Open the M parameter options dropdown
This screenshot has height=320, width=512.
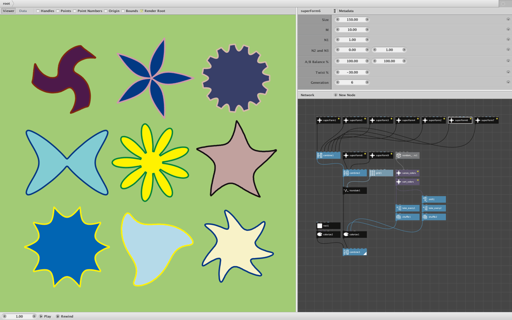[x=508, y=30]
